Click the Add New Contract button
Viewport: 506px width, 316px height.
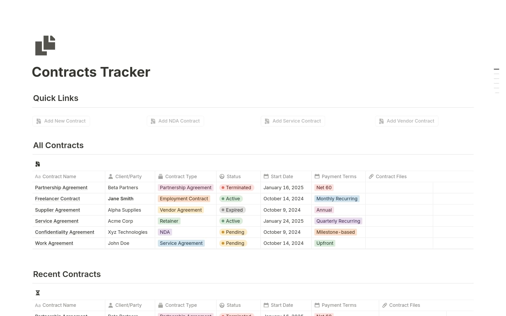pyautogui.click(x=61, y=121)
